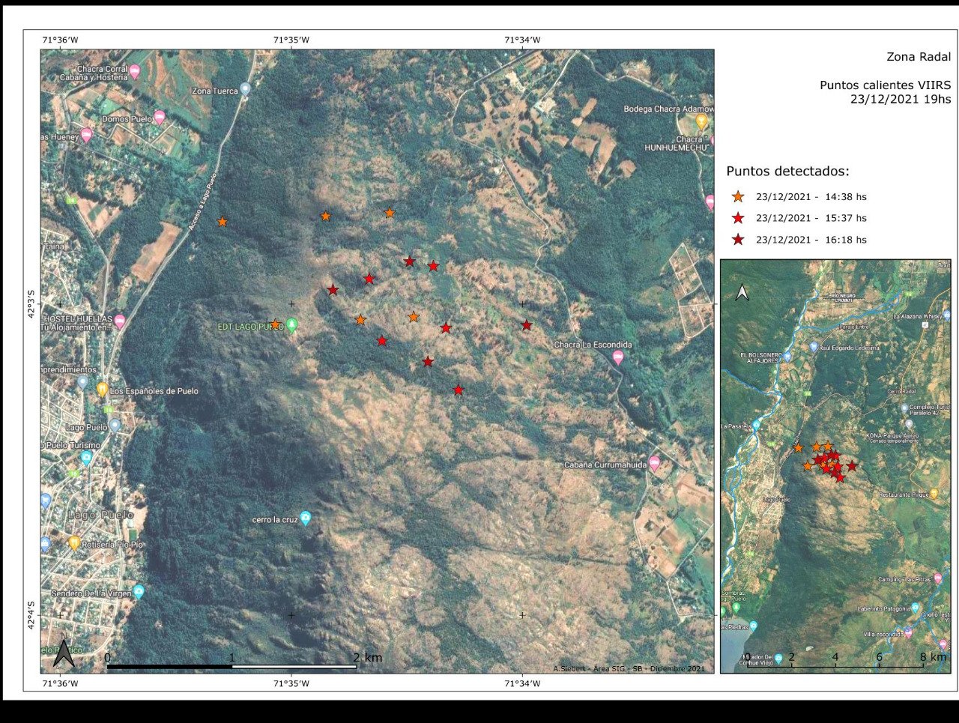Select the HOSTEL HUELLAS lodging pin
Image resolution: width=959 pixels, height=723 pixels.
pos(119,322)
